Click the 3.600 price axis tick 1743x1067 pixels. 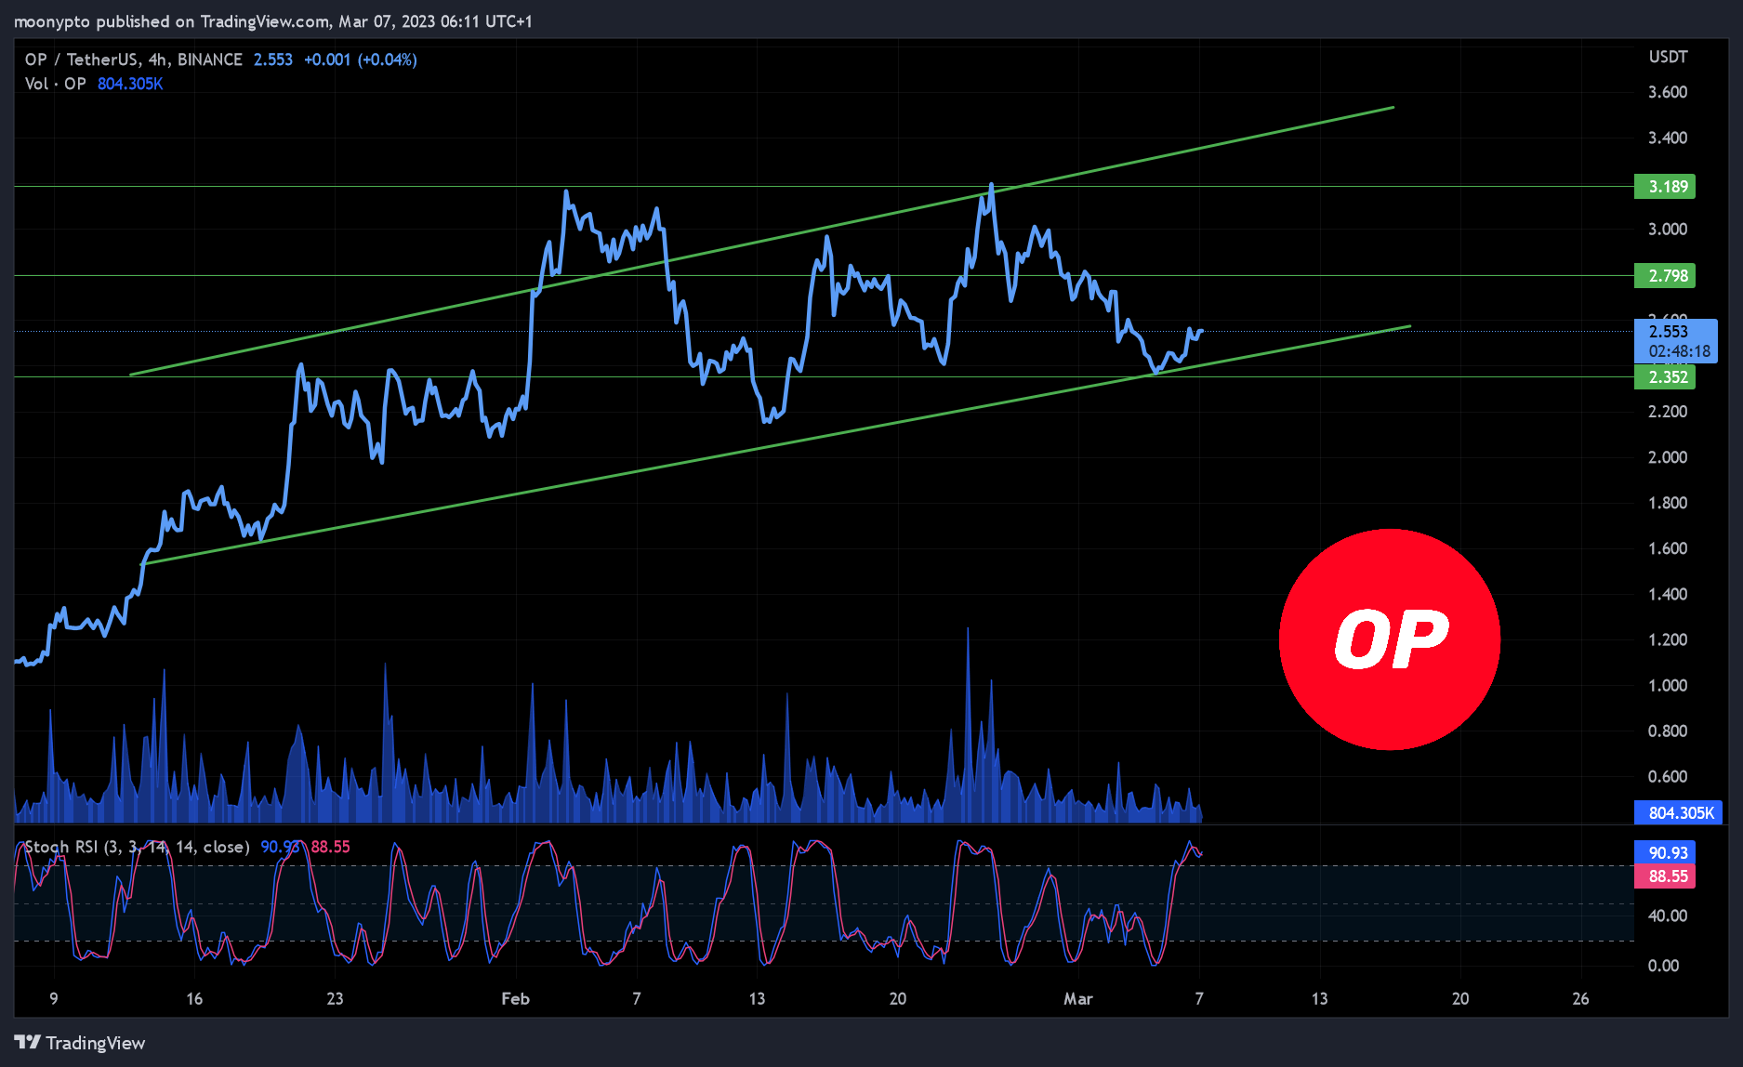(x=1668, y=92)
